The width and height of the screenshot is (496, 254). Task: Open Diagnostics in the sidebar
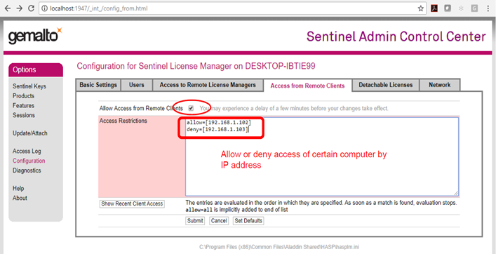[x=27, y=171]
